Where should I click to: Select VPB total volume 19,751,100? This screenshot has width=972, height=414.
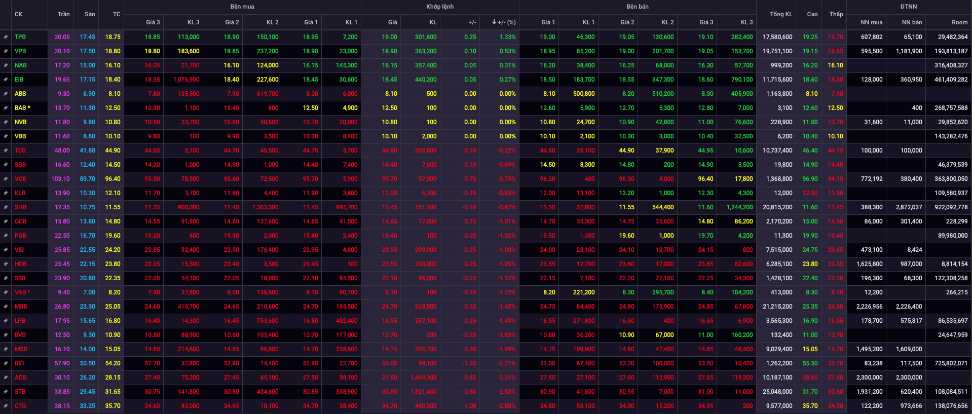pos(778,51)
